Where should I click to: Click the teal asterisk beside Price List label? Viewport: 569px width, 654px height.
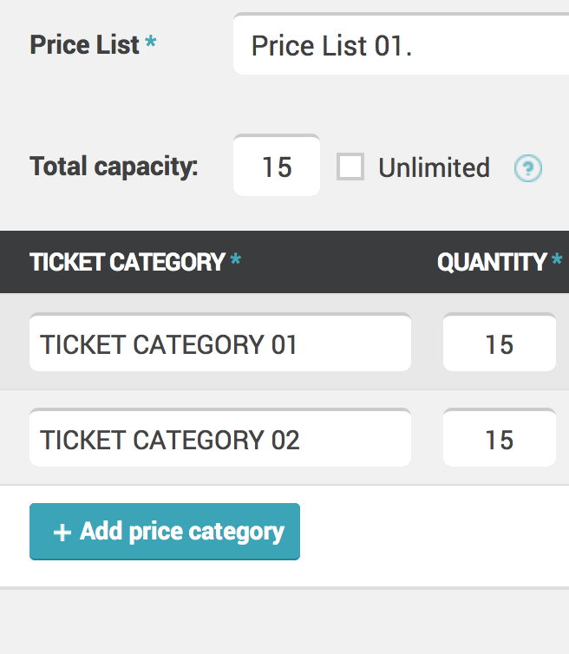pos(151,42)
